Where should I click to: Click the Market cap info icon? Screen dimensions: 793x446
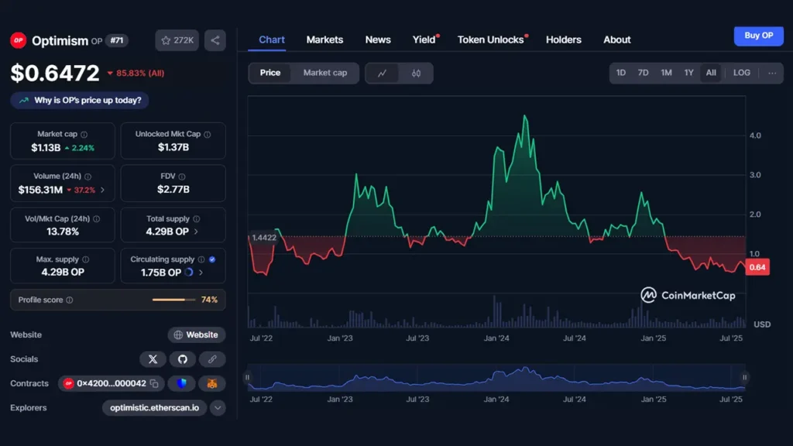pyautogui.click(x=84, y=135)
